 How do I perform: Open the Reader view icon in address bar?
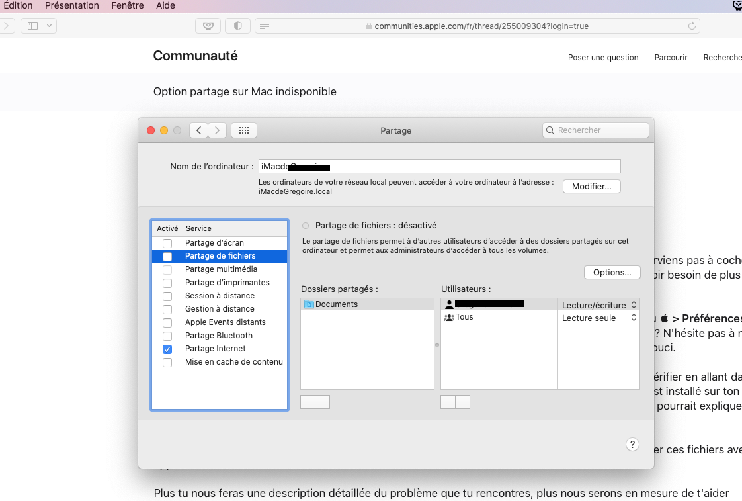(265, 26)
